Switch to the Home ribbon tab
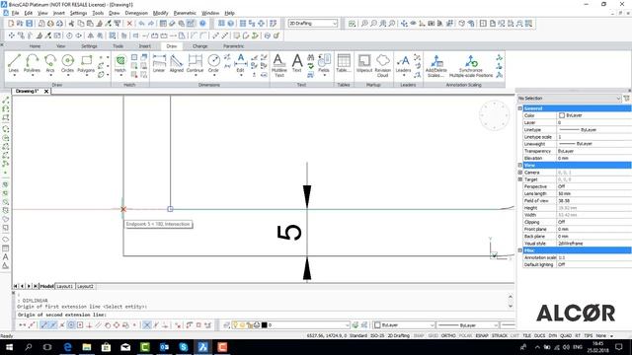Screen dimensions: 632x355 click(35, 46)
